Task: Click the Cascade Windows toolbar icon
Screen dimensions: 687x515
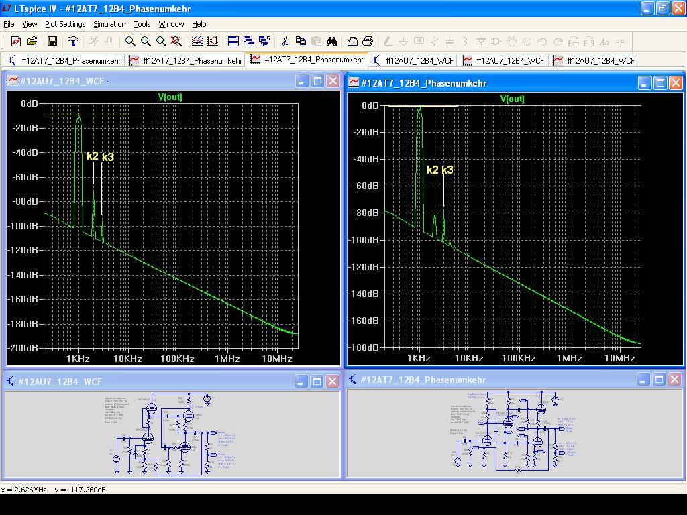Action: point(249,42)
